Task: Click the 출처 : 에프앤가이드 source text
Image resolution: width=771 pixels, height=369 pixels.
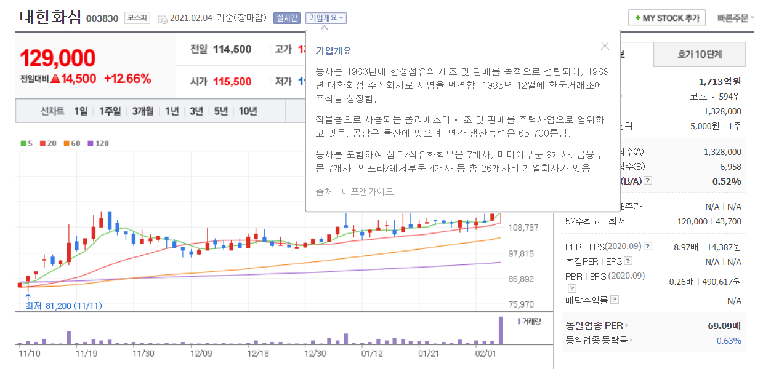Action: (355, 191)
